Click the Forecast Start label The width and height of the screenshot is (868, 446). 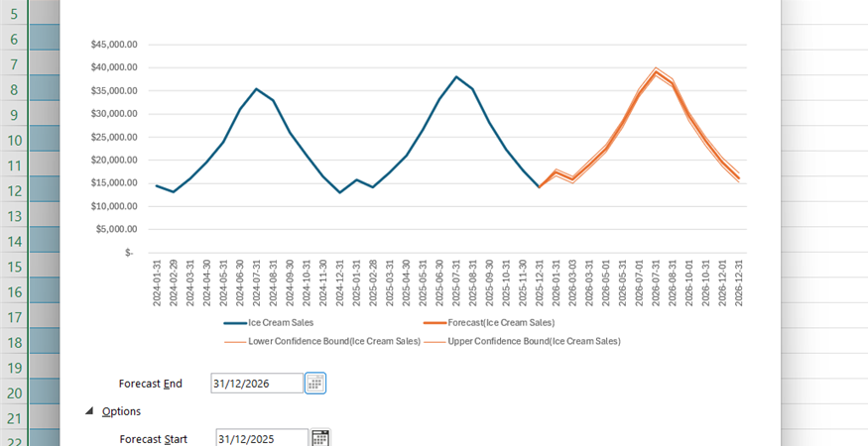tap(153, 439)
